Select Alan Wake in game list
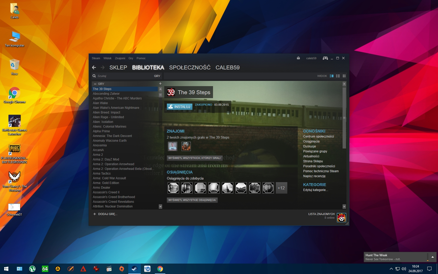 coord(100,103)
